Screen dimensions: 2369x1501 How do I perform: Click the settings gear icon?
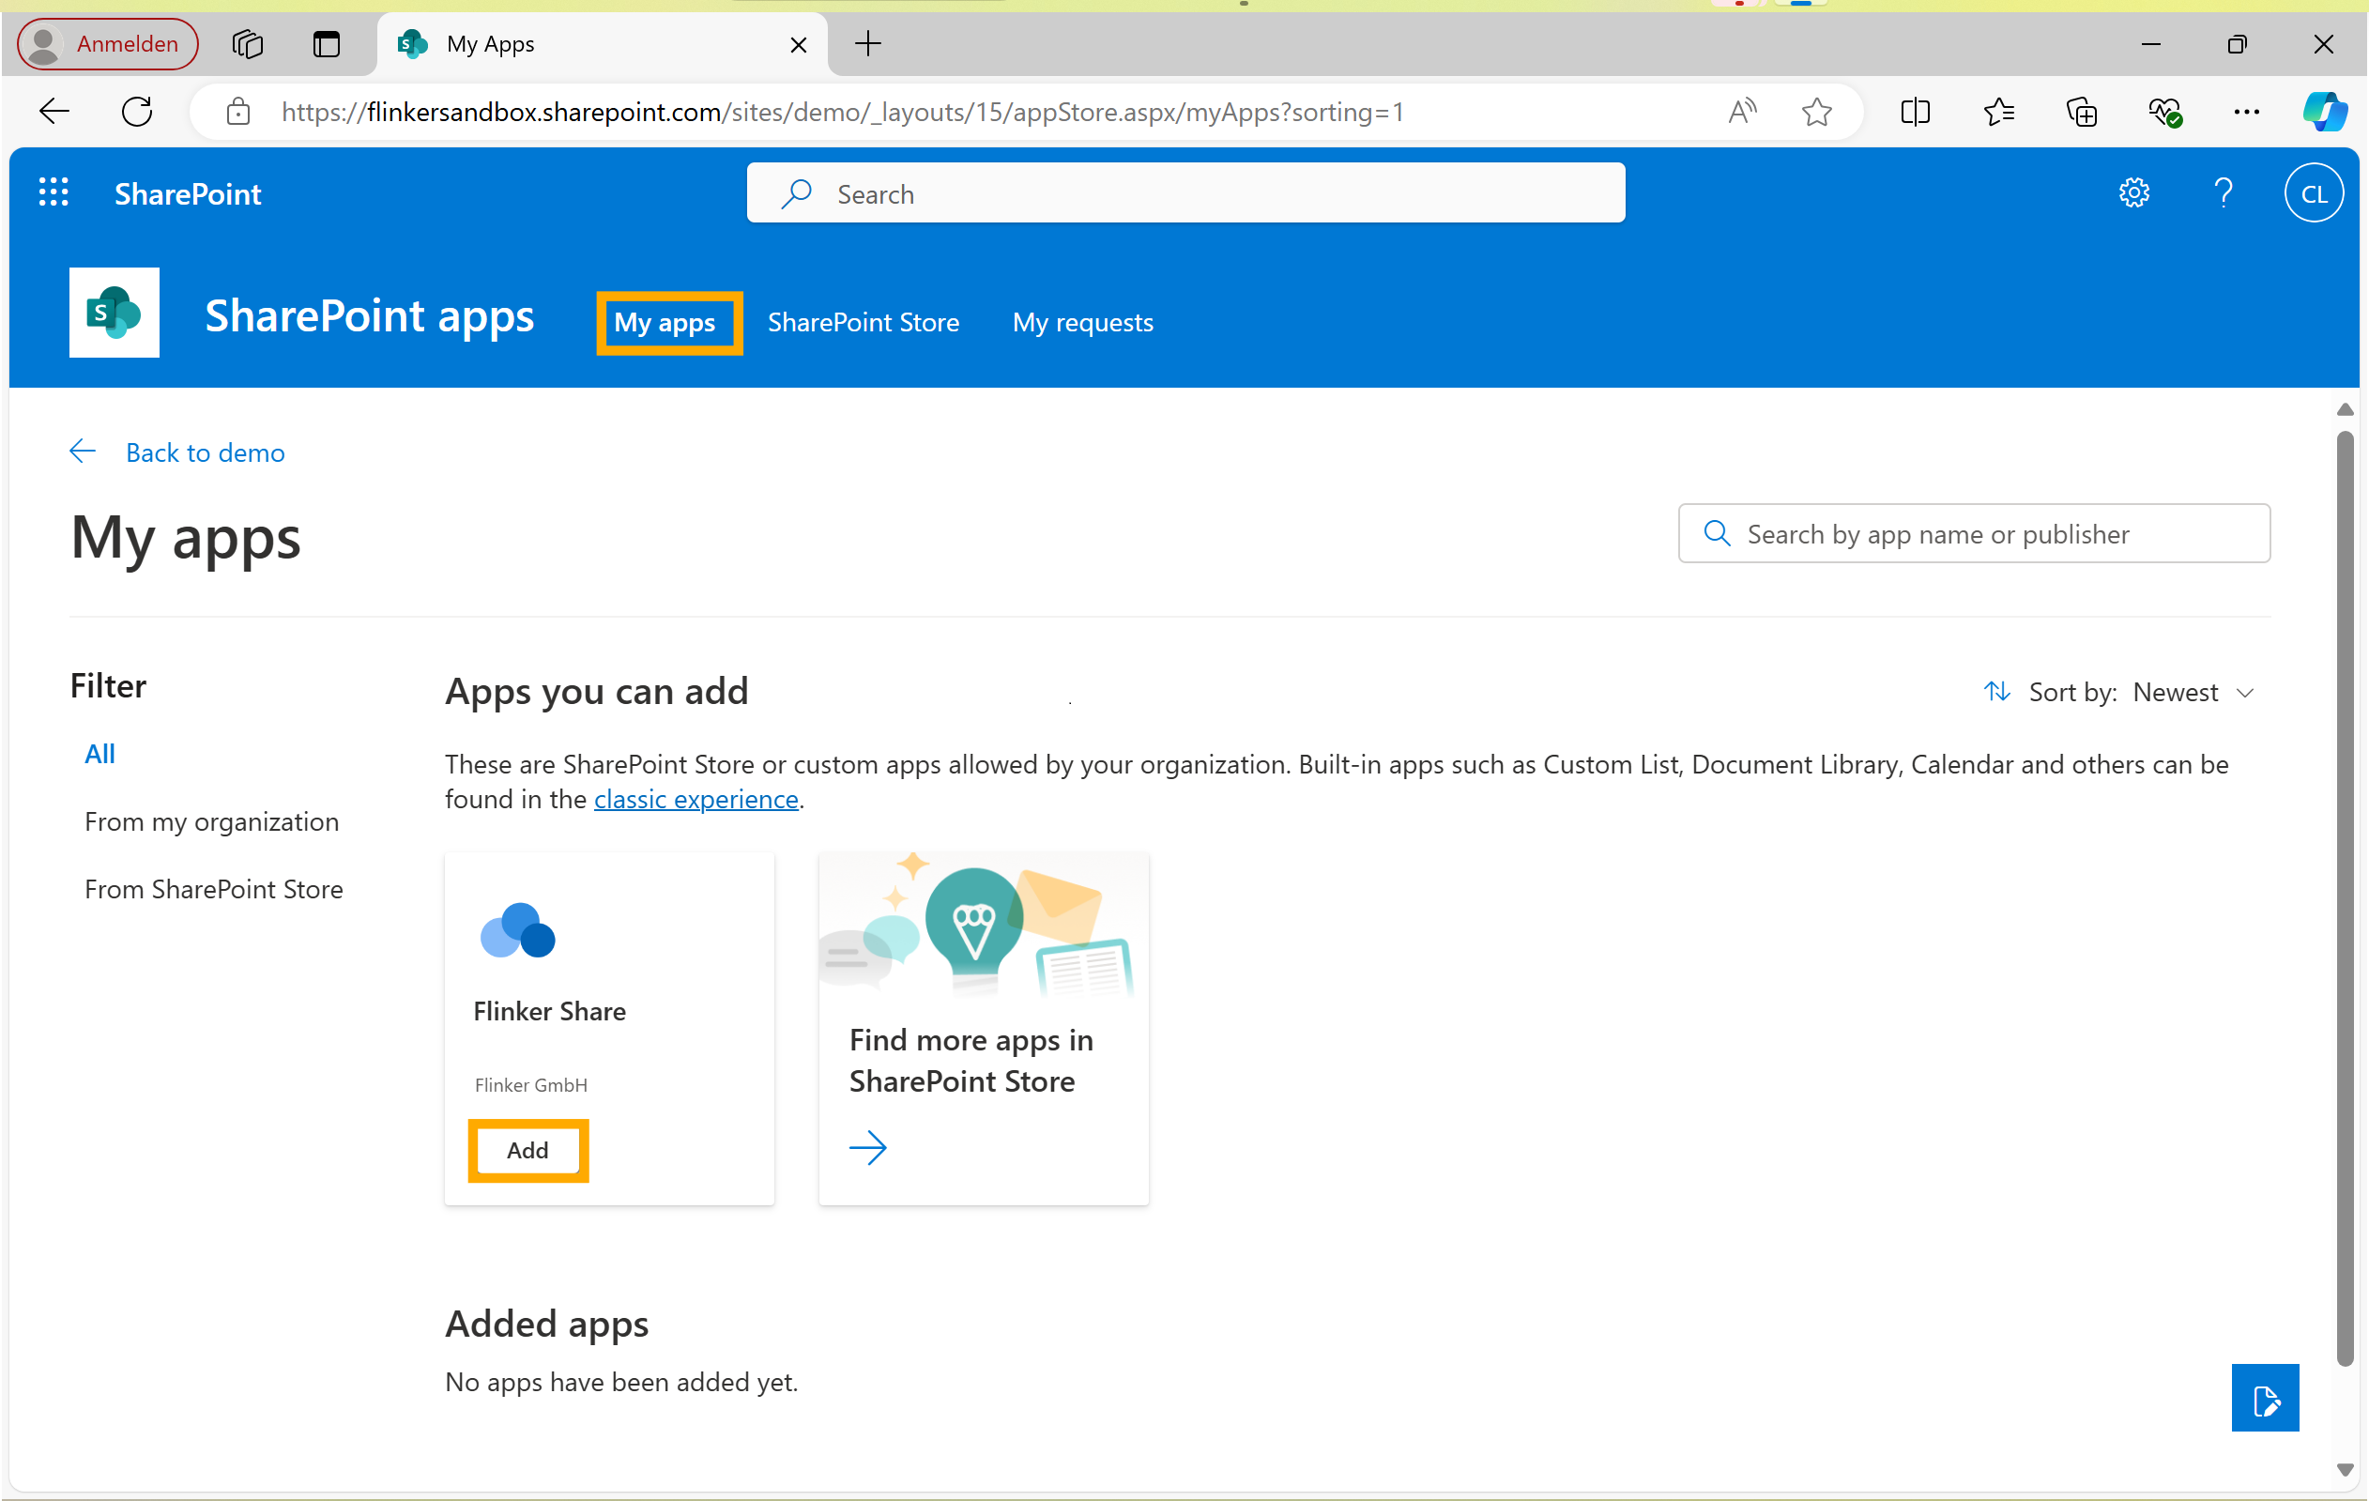point(2134,191)
